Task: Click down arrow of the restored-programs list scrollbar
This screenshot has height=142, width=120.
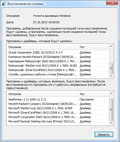Action: pos(111,123)
